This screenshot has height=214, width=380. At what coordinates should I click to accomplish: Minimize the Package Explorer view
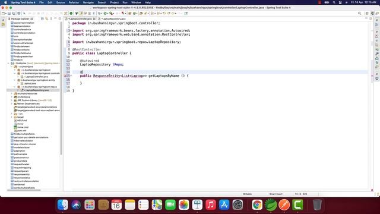click(x=55, y=18)
